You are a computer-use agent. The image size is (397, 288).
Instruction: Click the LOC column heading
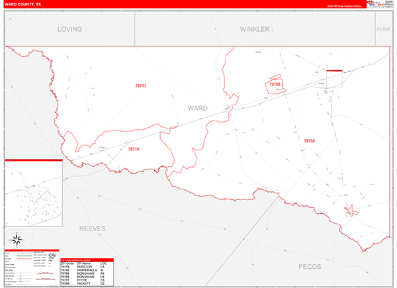point(103,264)
